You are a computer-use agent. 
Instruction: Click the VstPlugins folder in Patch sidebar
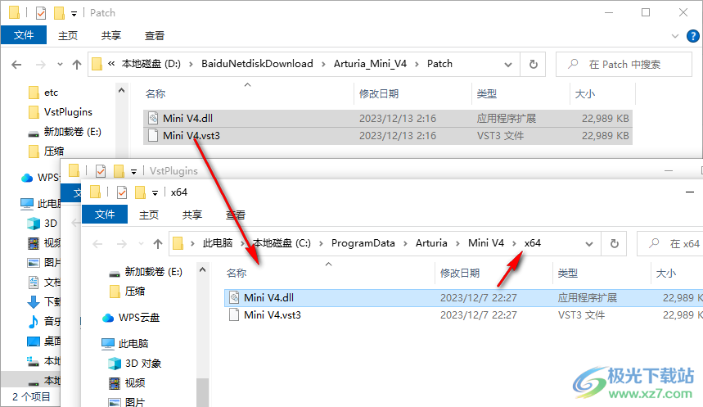68,111
